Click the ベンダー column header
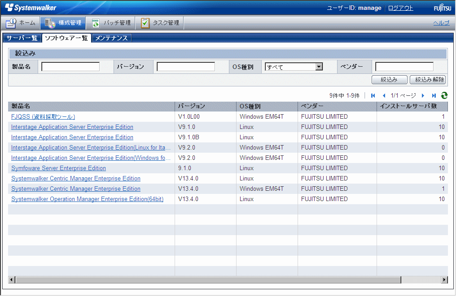This screenshot has width=456, height=296. click(x=338, y=107)
